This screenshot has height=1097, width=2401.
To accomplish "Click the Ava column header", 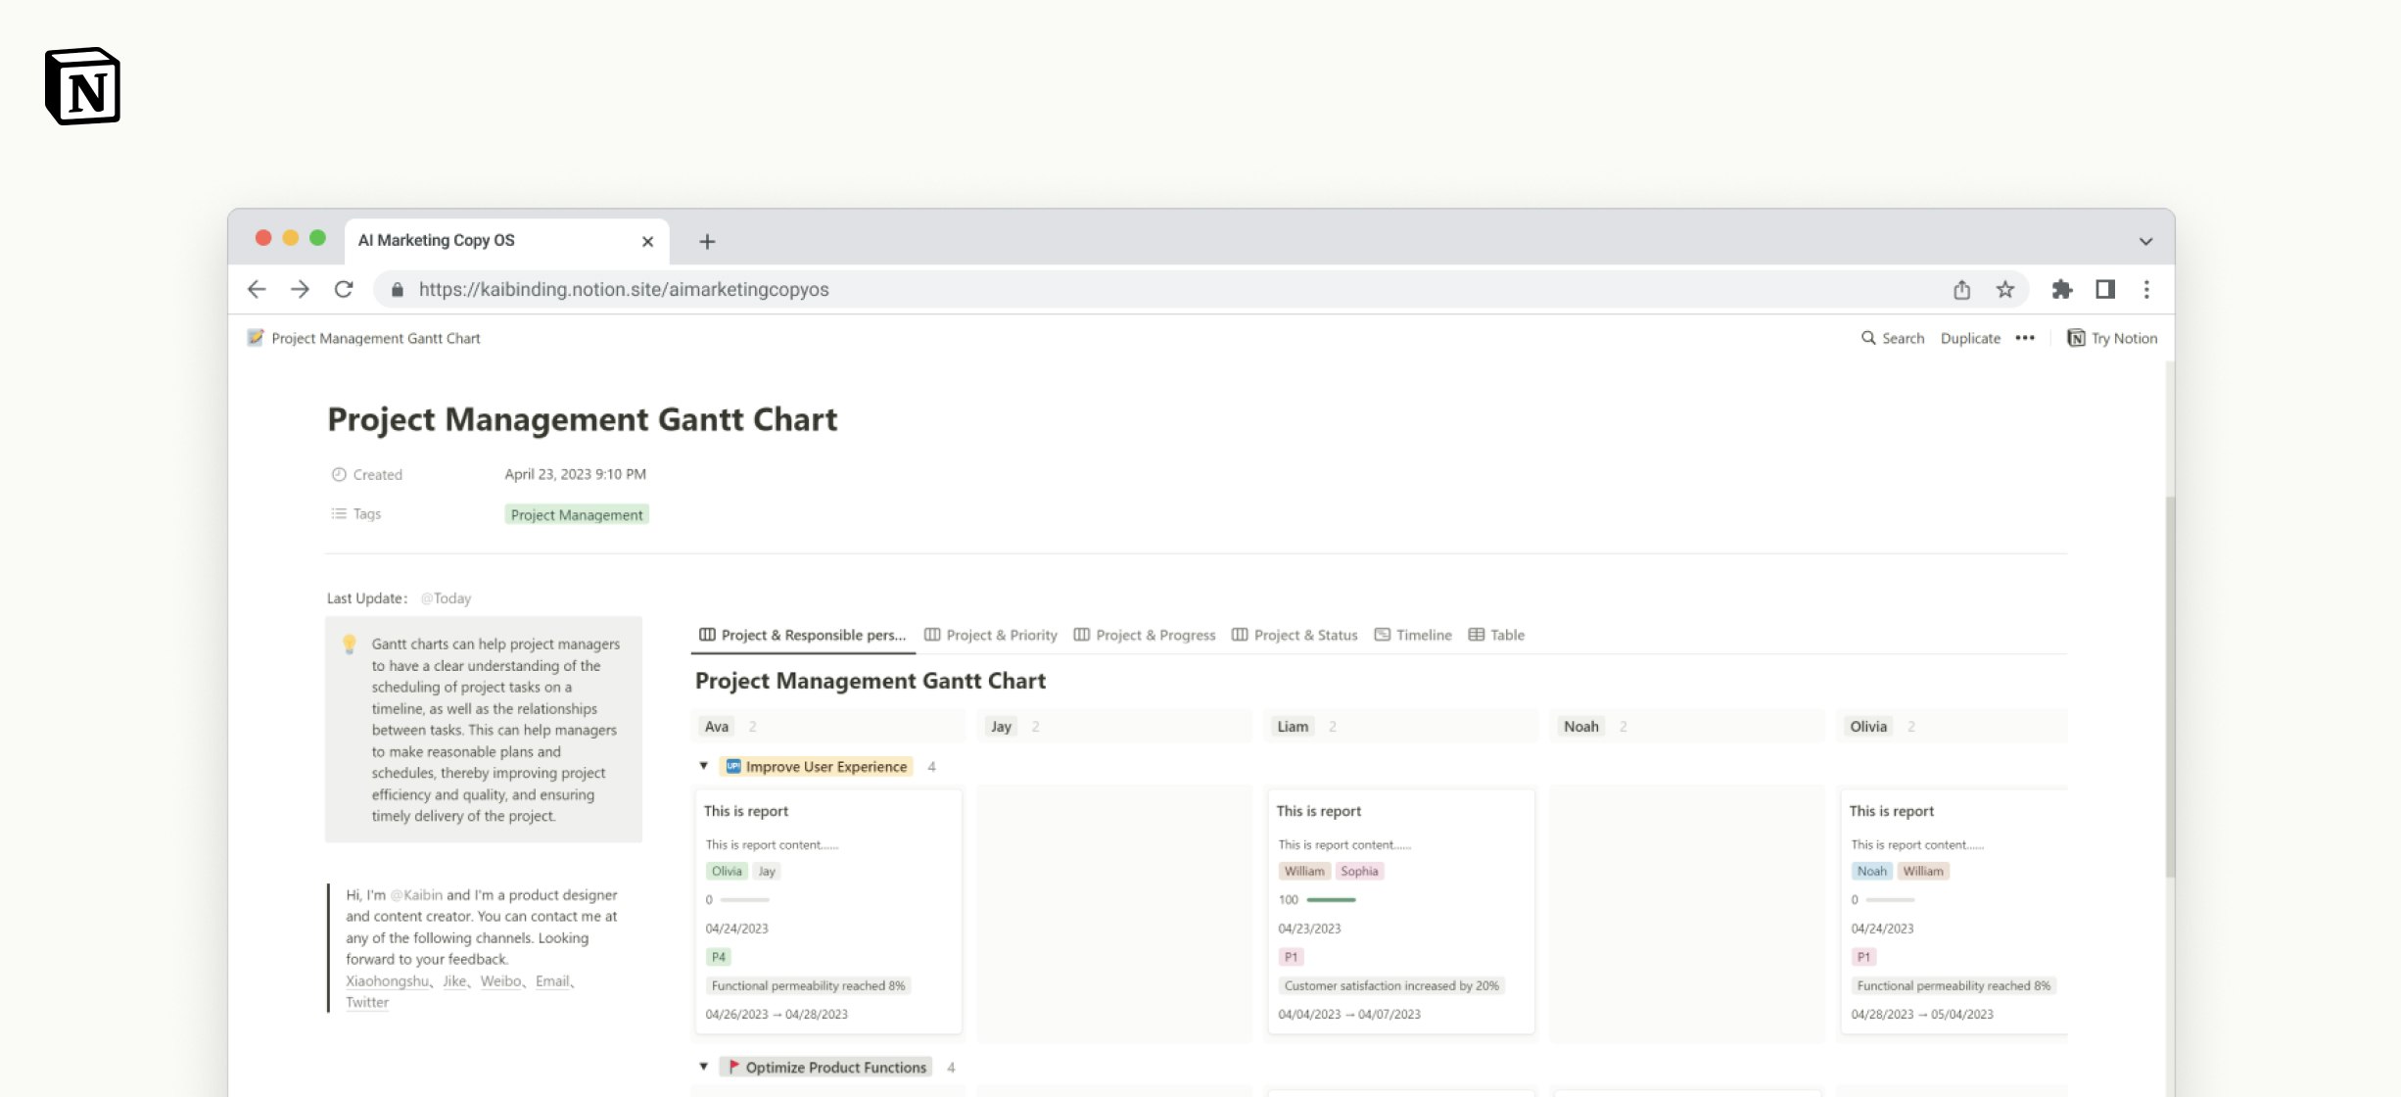I will point(717,726).
